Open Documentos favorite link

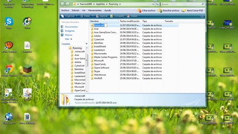tap(71, 27)
